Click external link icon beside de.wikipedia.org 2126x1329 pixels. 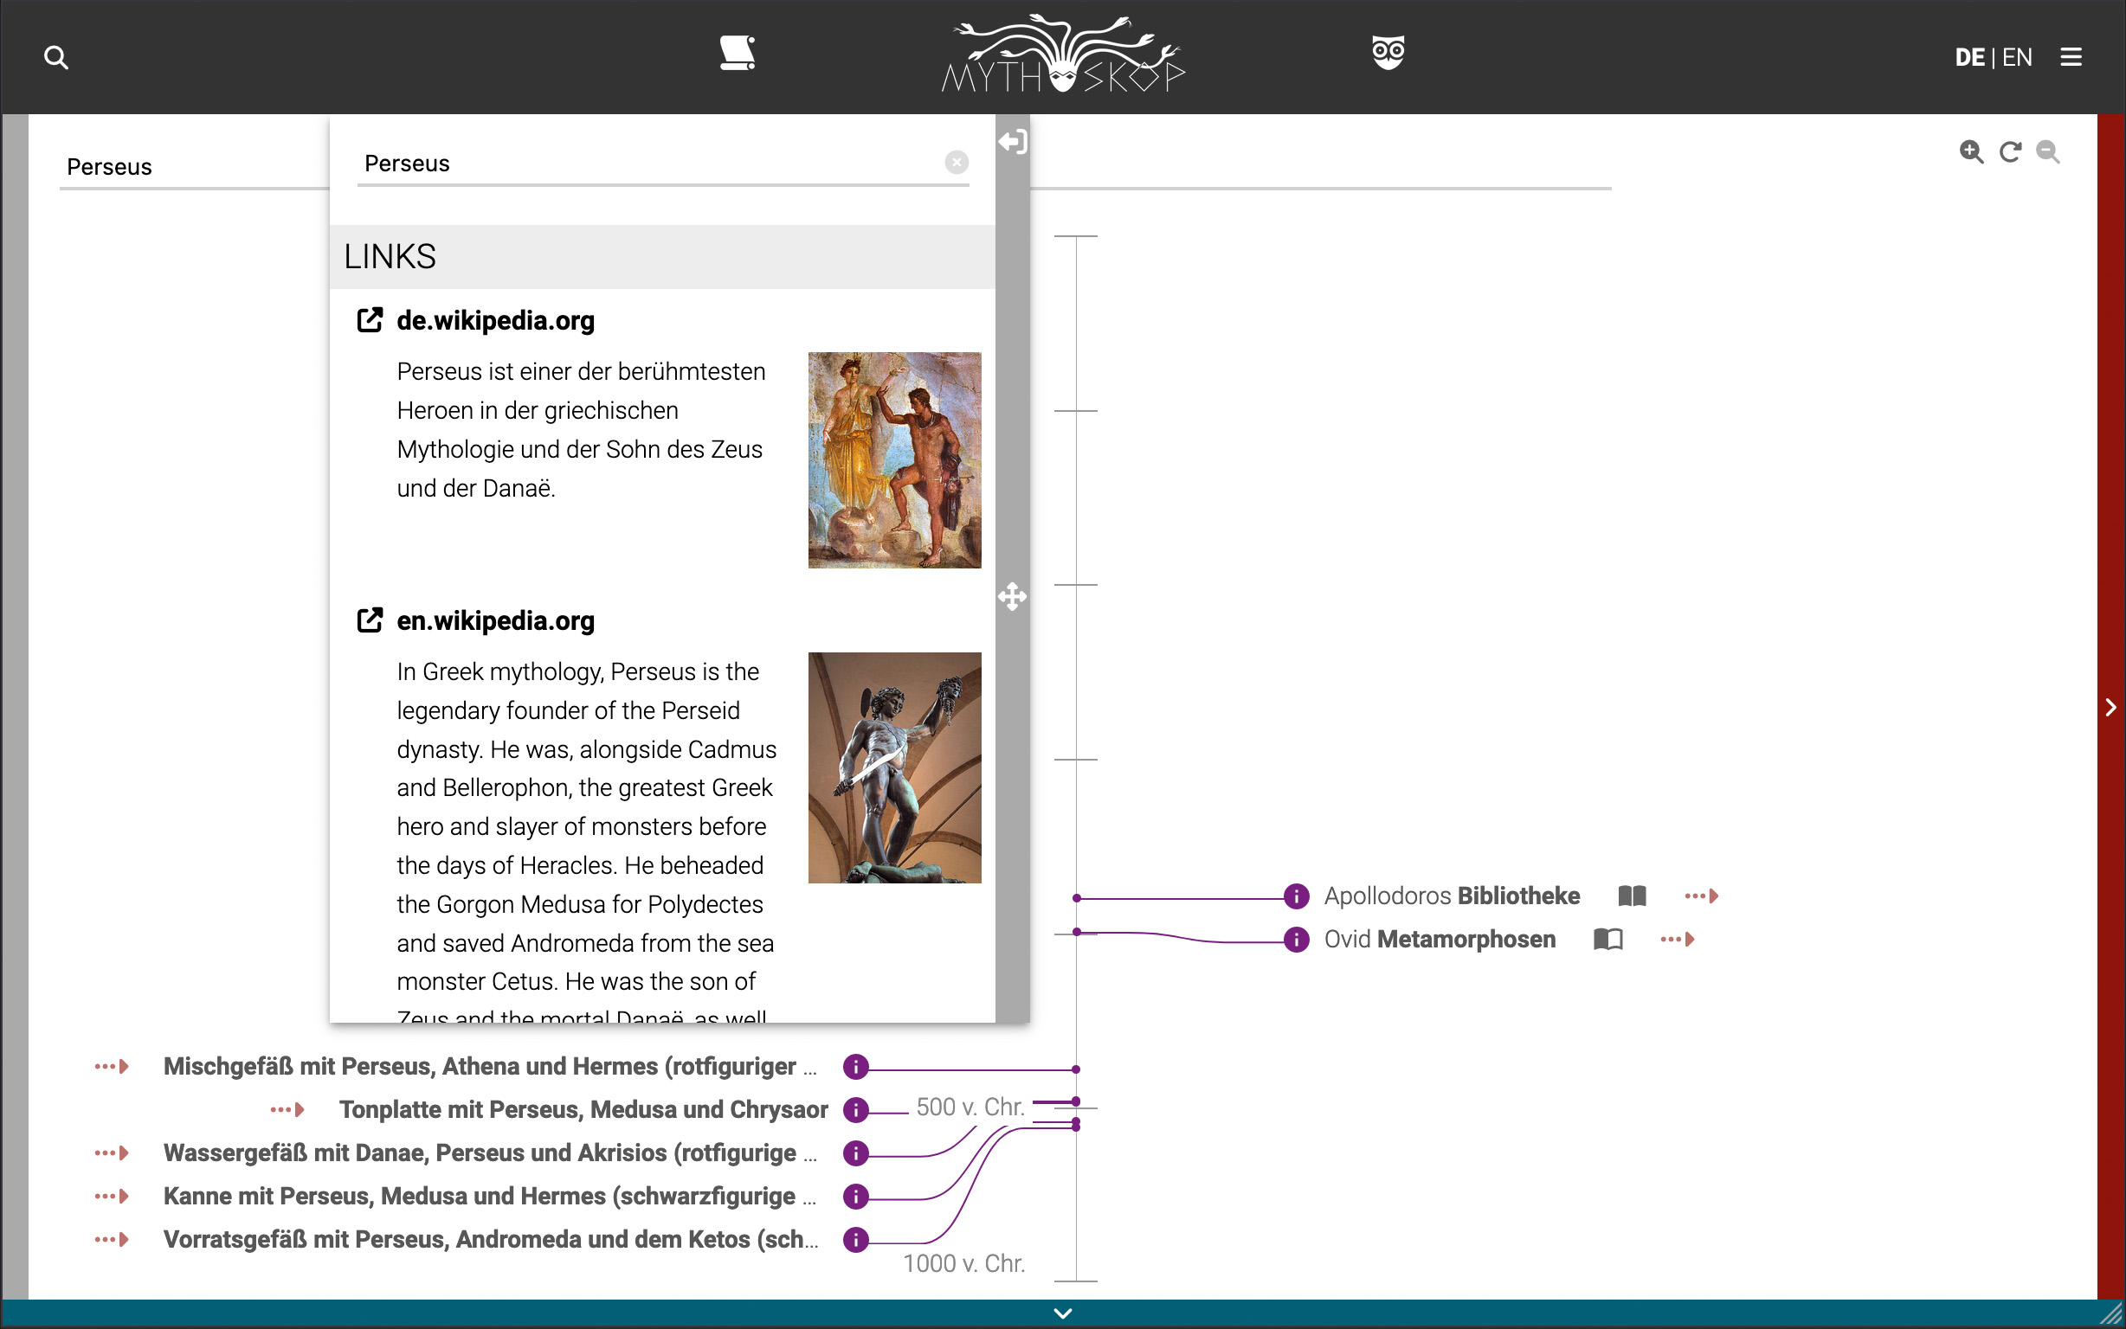[370, 320]
